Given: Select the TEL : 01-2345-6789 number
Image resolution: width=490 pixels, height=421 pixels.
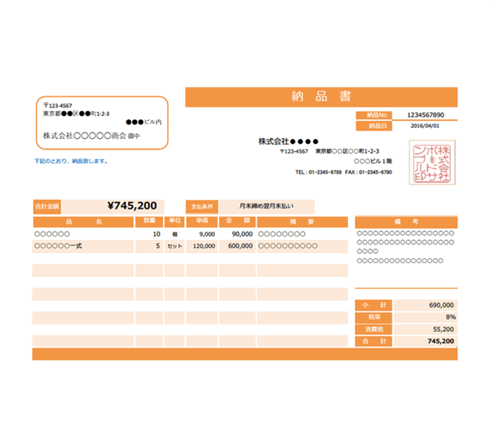Looking at the screenshot, I should pyautogui.click(x=318, y=172).
